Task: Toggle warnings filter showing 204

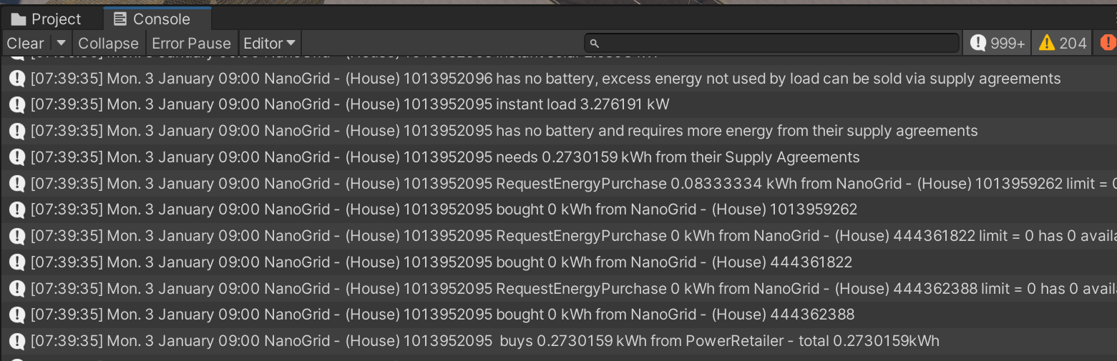Action: pyautogui.click(x=1063, y=44)
